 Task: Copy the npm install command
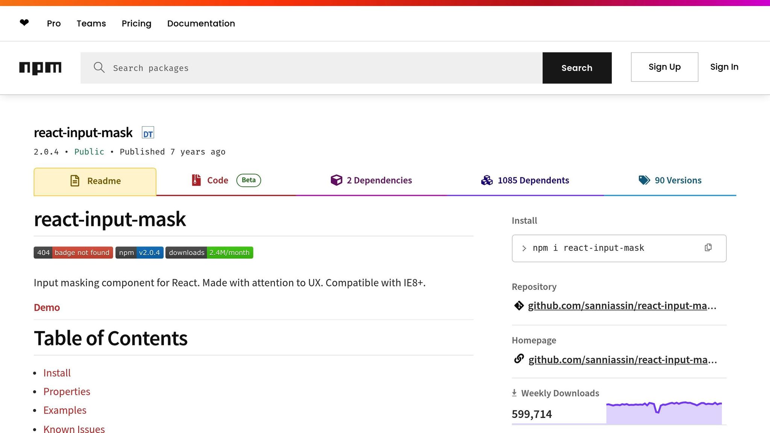point(708,247)
